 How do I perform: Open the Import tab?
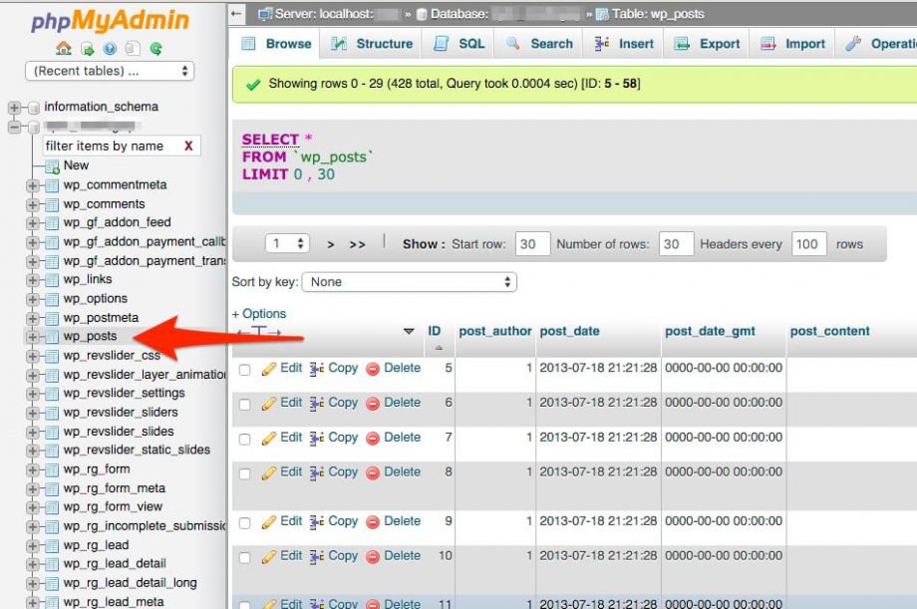coord(792,44)
